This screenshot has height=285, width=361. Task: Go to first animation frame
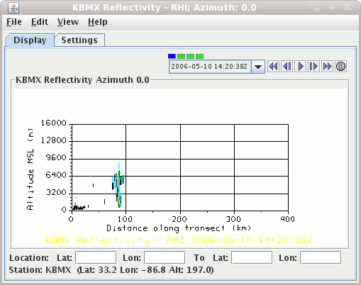(x=273, y=67)
